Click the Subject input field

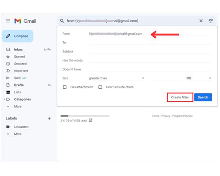(150, 52)
